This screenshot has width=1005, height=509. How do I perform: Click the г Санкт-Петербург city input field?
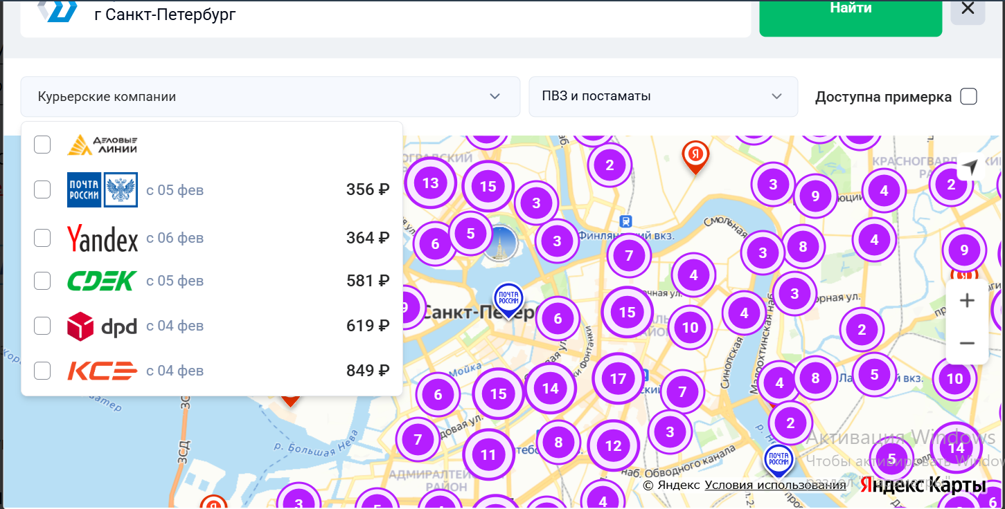[416, 14]
